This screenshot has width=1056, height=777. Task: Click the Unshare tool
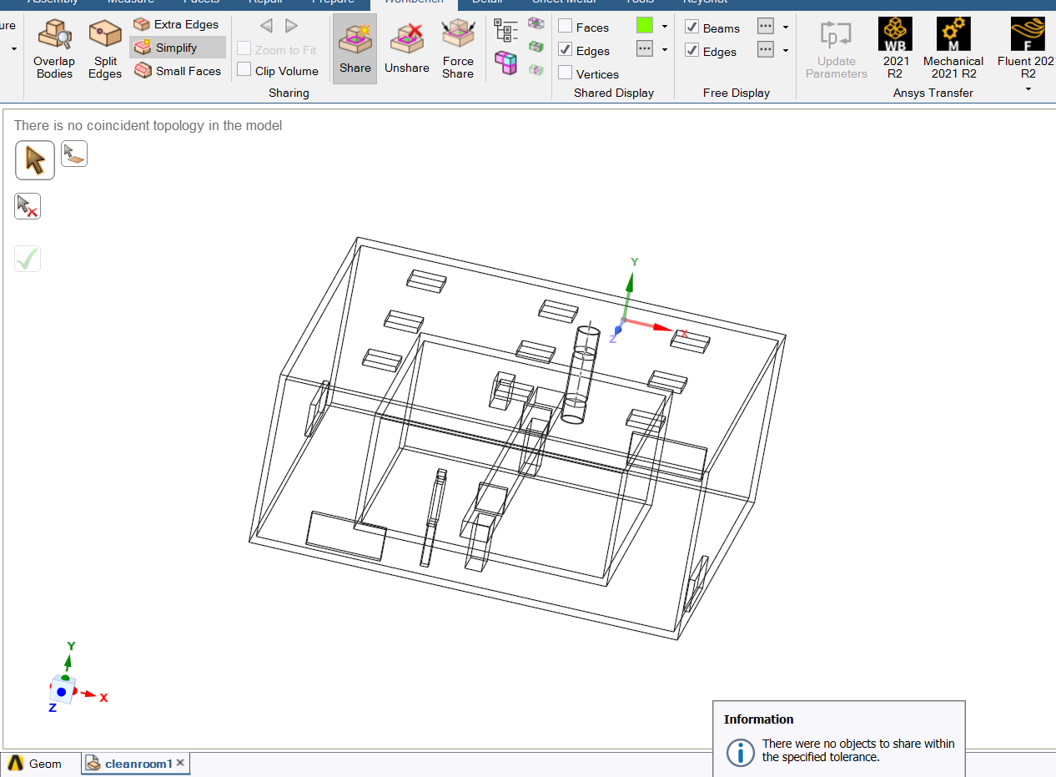tap(407, 49)
